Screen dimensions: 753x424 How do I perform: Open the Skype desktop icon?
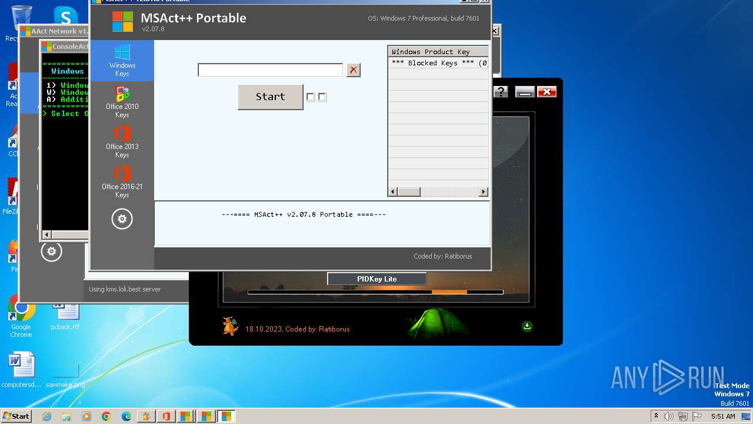click(65, 16)
